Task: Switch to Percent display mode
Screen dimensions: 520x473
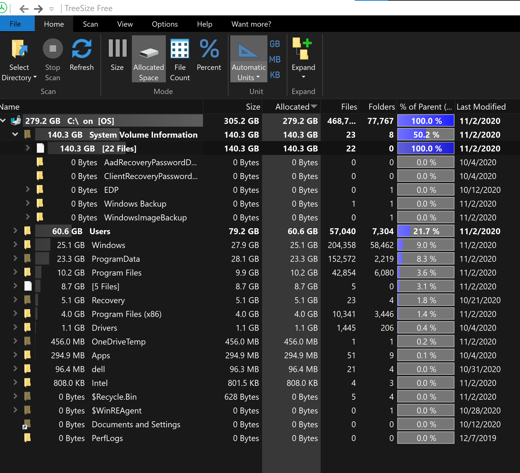Action: [209, 49]
